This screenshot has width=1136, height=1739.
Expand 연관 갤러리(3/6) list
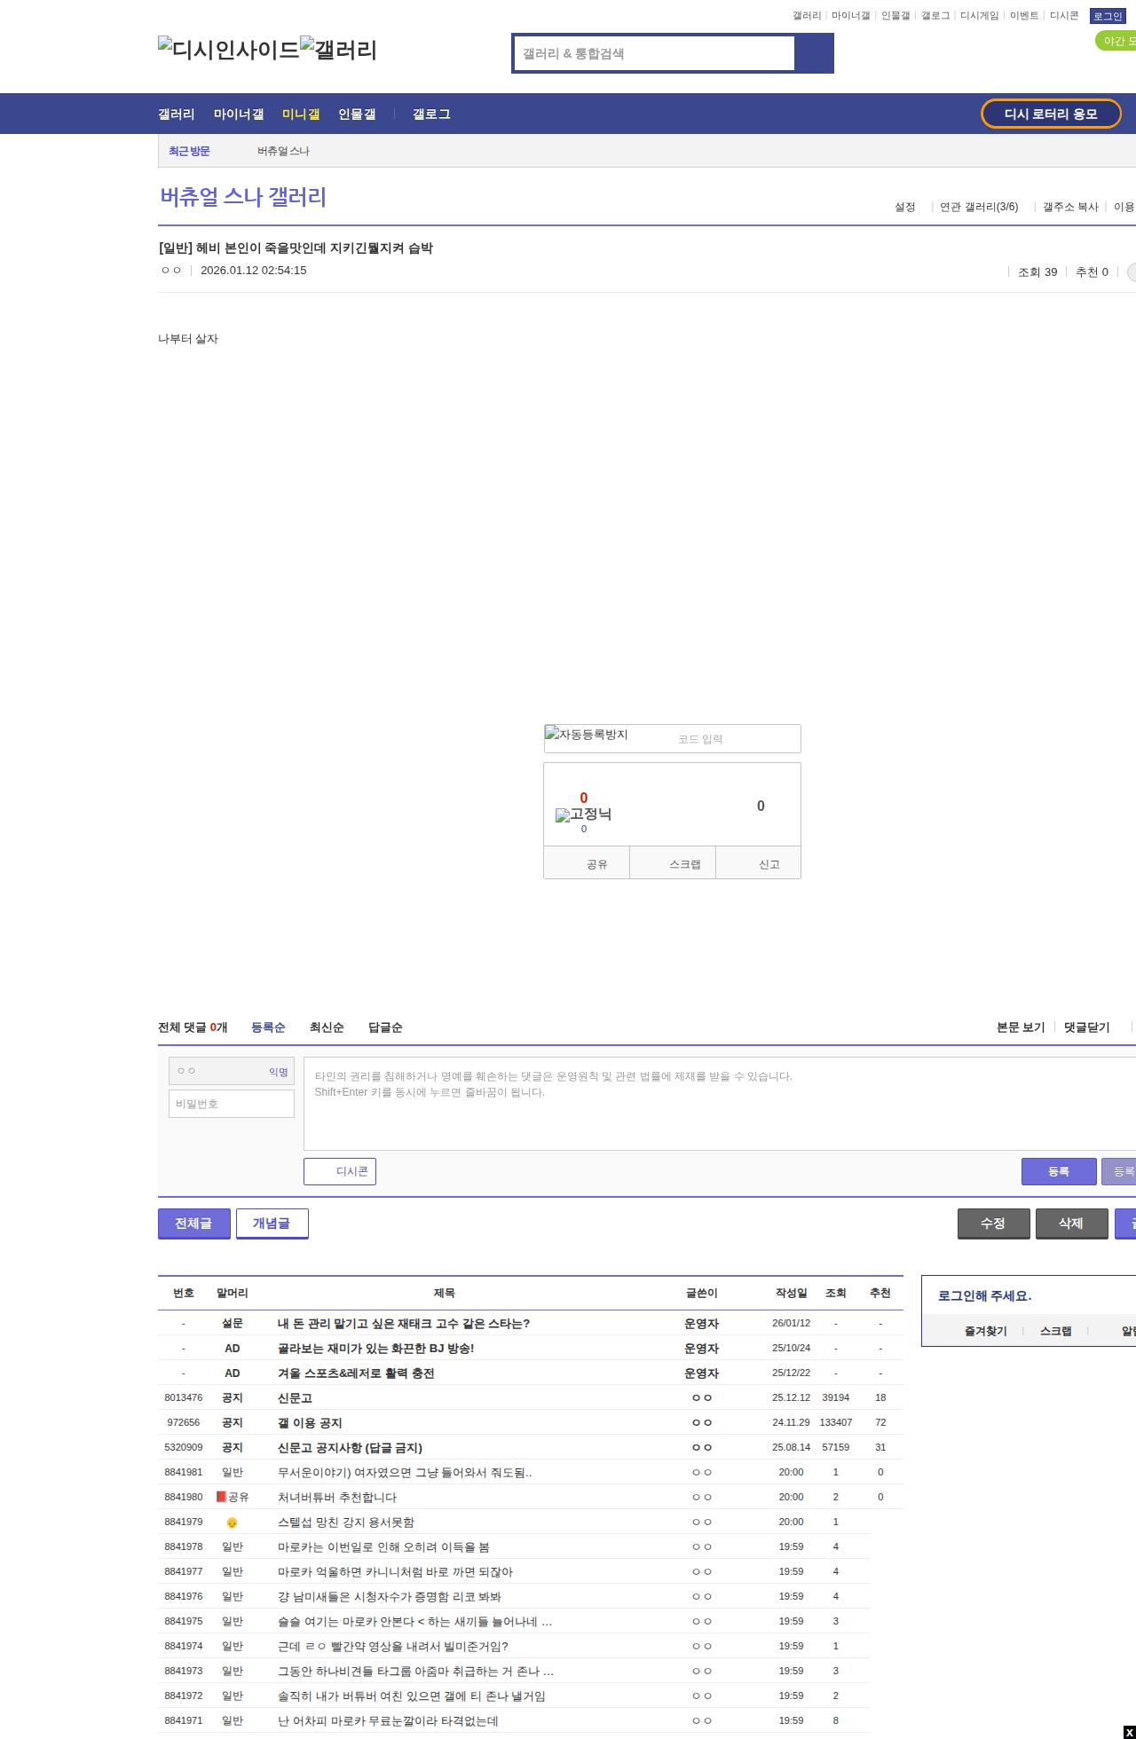(978, 207)
